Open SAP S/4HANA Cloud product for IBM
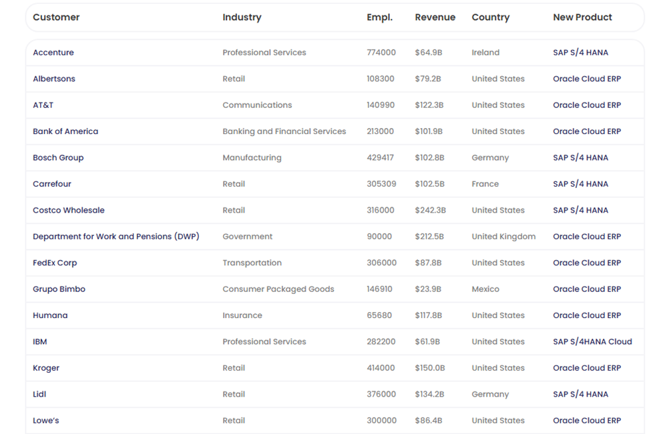 pyautogui.click(x=592, y=341)
